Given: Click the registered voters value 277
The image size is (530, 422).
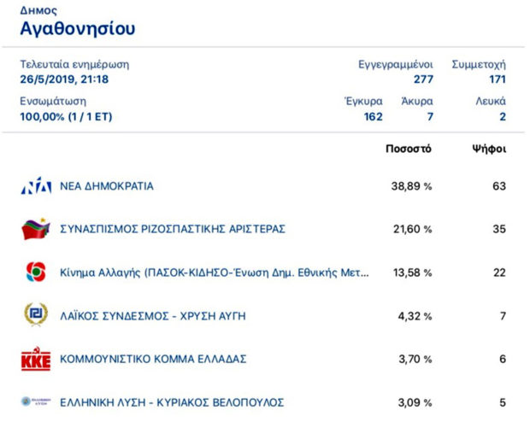Looking at the screenshot, I should (423, 79).
